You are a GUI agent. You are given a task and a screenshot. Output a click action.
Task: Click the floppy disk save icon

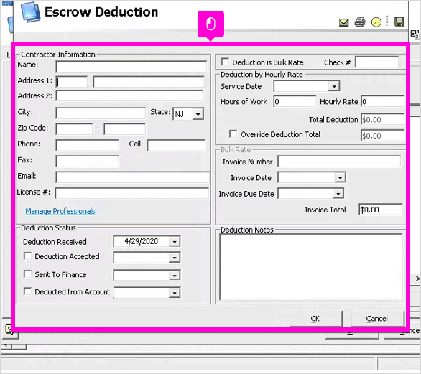coord(399,22)
